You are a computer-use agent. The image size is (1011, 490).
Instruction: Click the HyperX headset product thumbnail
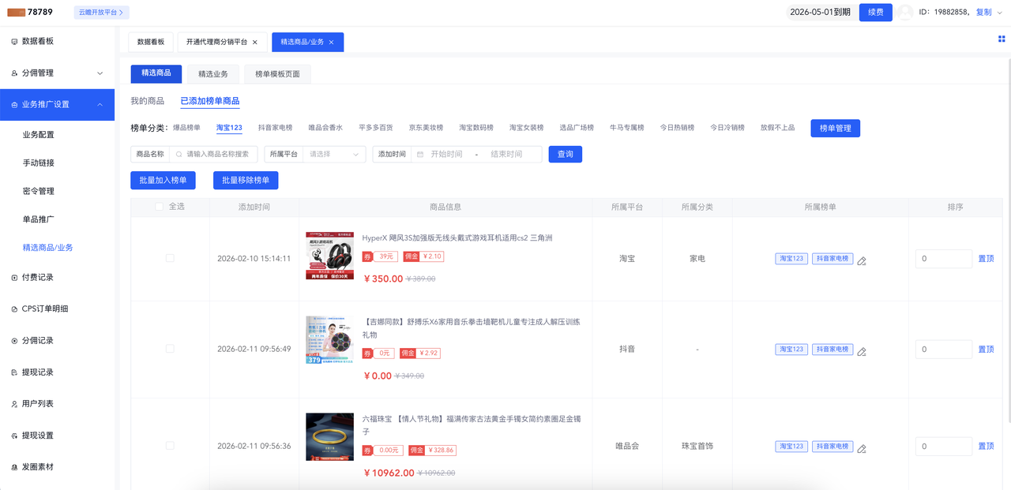click(329, 256)
